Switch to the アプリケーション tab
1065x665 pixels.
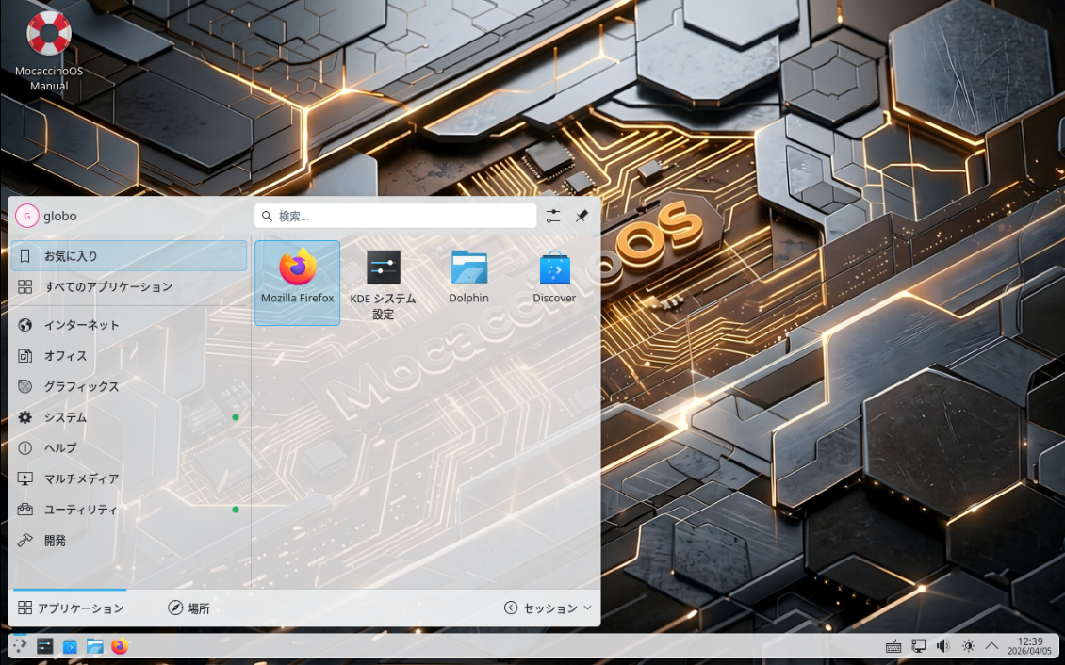coord(71,608)
